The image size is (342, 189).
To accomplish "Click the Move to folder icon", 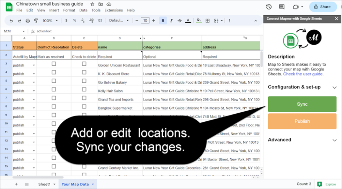I will click(101, 4).
